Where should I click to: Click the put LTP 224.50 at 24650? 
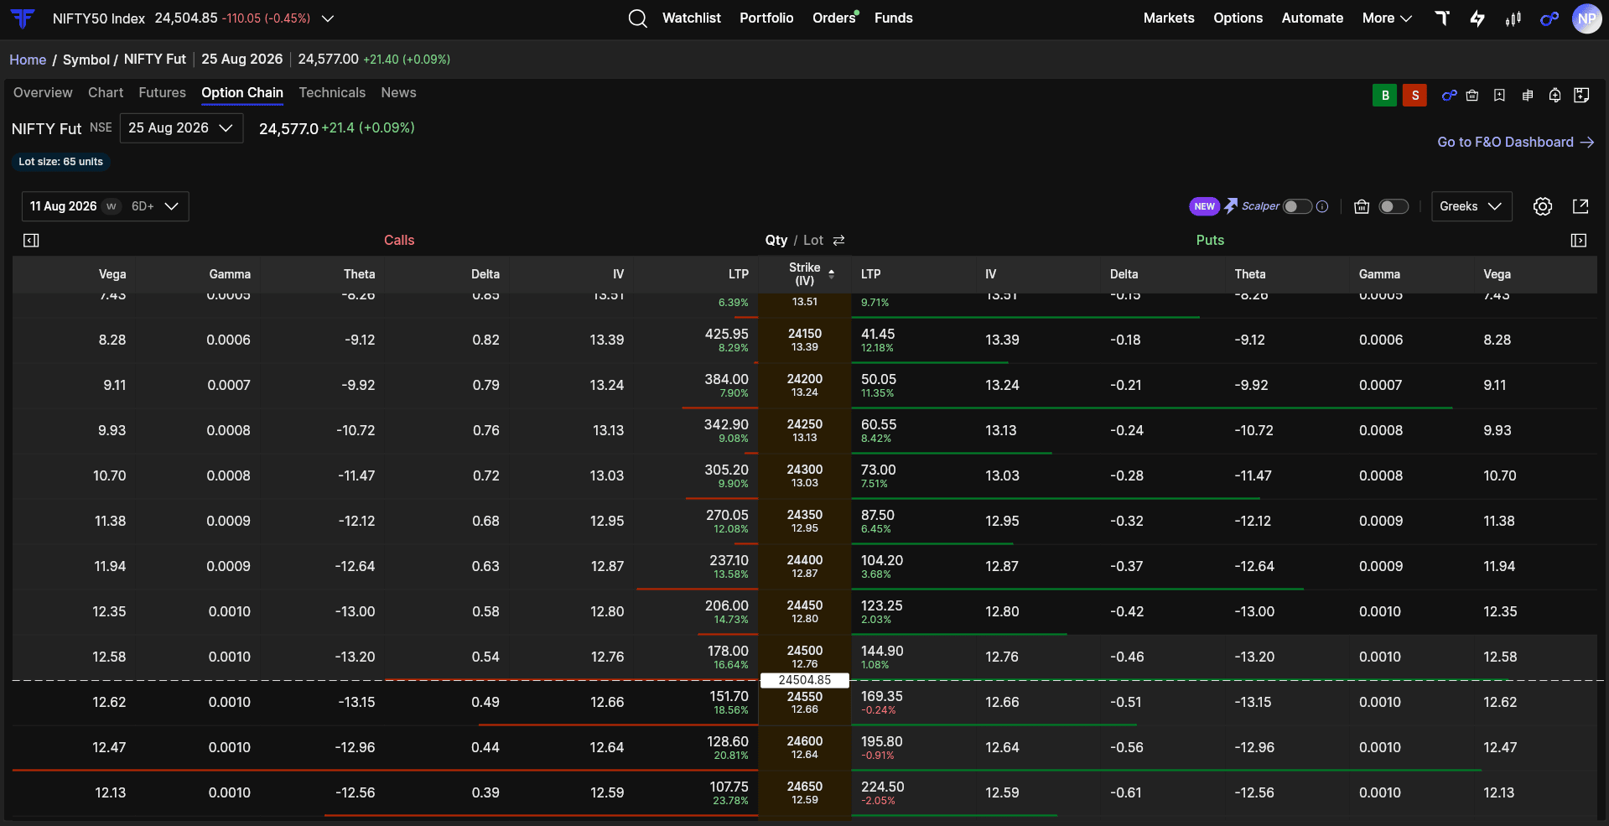click(883, 787)
